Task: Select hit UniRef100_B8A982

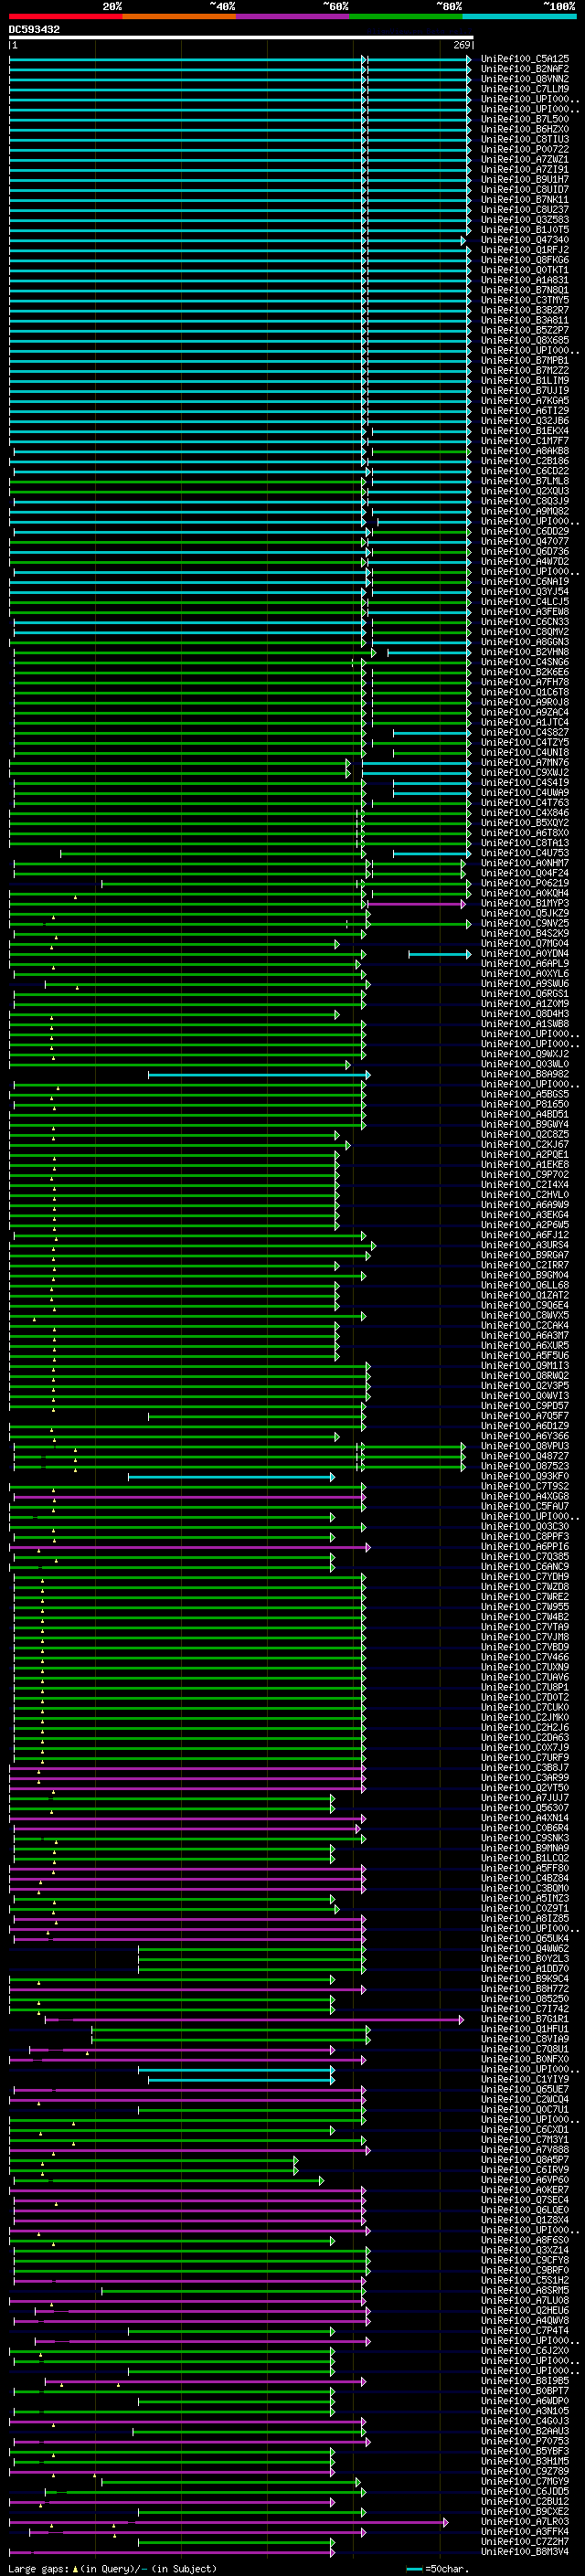Action: pyautogui.click(x=525, y=1074)
